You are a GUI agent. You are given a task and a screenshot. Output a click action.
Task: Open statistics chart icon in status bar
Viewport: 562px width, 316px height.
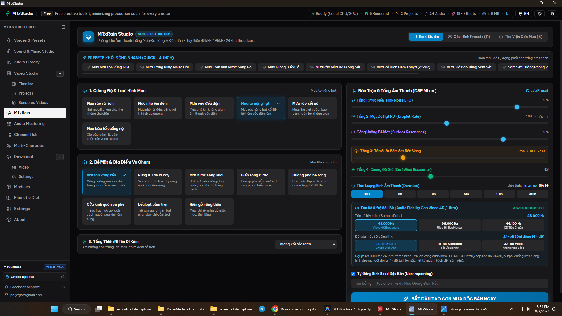(508, 13)
